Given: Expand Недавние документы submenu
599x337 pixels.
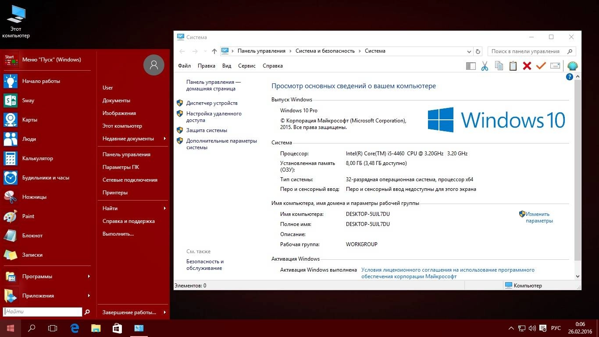Looking at the screenshot, I should 133,139.
